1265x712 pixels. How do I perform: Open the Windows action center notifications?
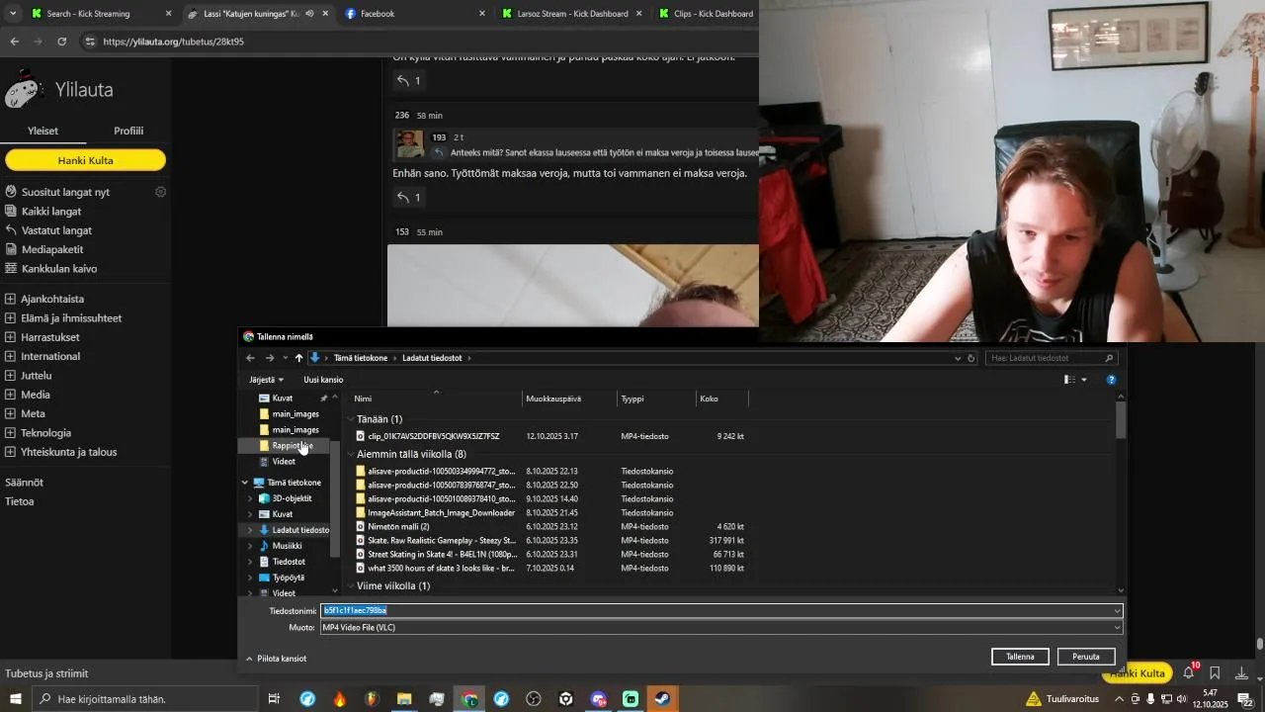[x=1245, y=699]
